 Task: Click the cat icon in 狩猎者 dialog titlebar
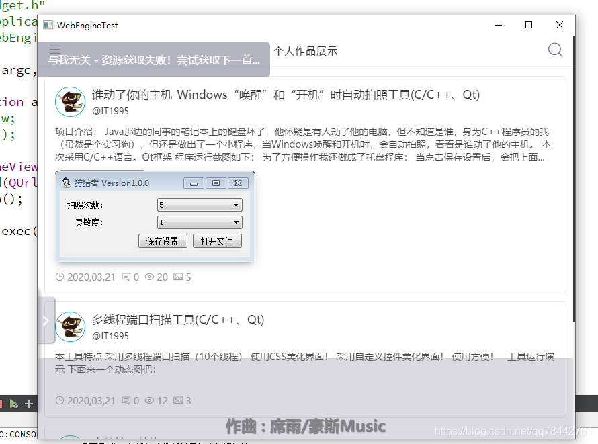point(65,182)
